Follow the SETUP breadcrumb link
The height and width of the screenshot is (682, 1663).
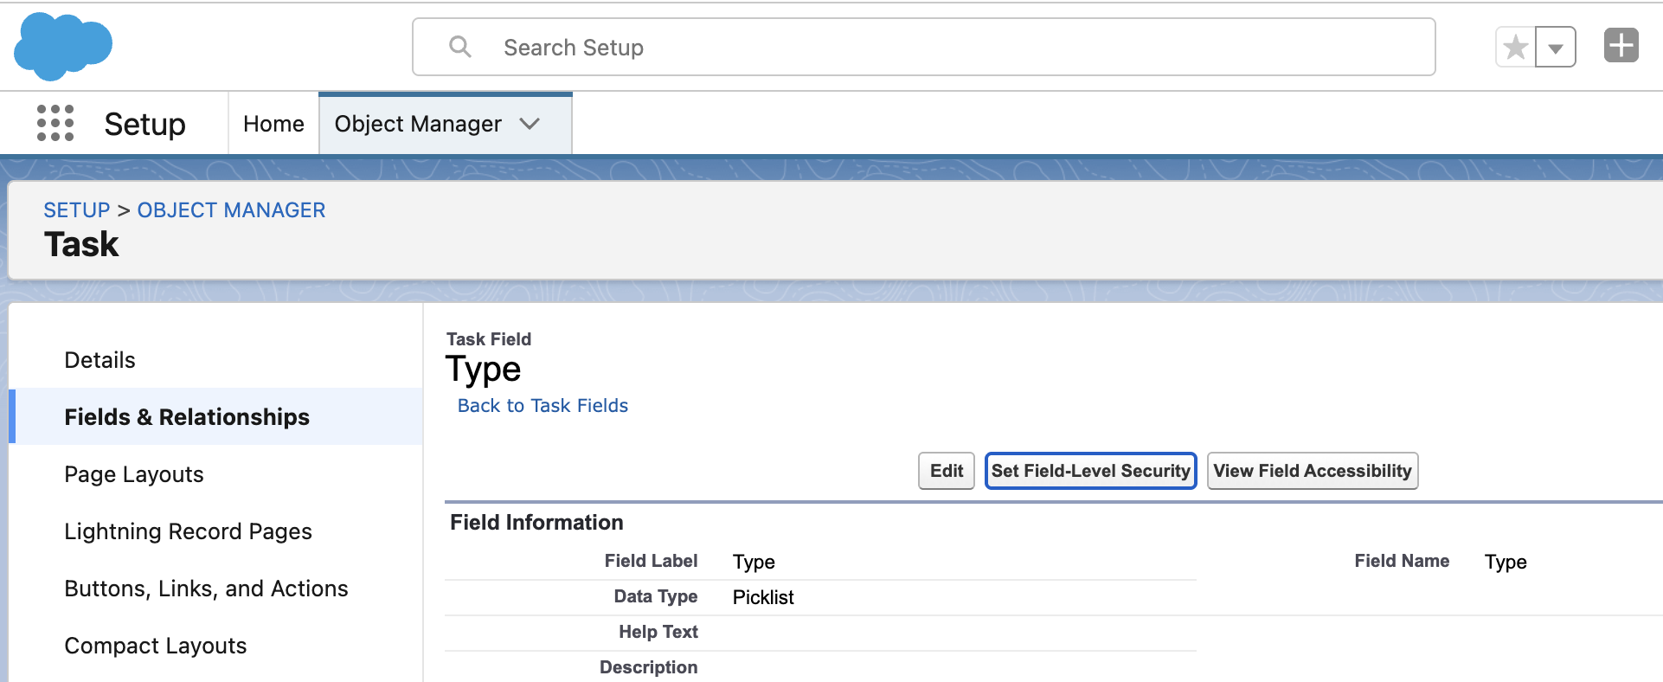77,210
